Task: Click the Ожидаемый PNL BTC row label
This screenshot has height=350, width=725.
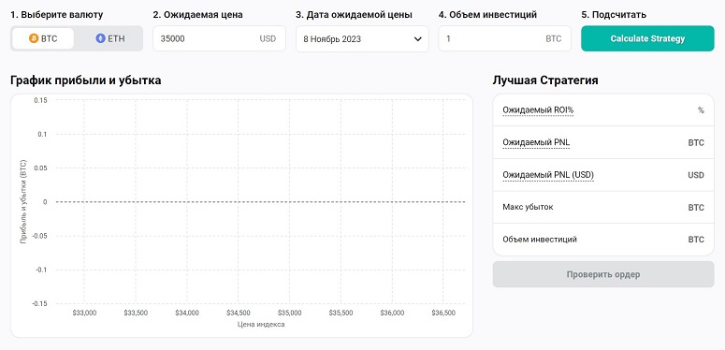Action: [536, 142]
